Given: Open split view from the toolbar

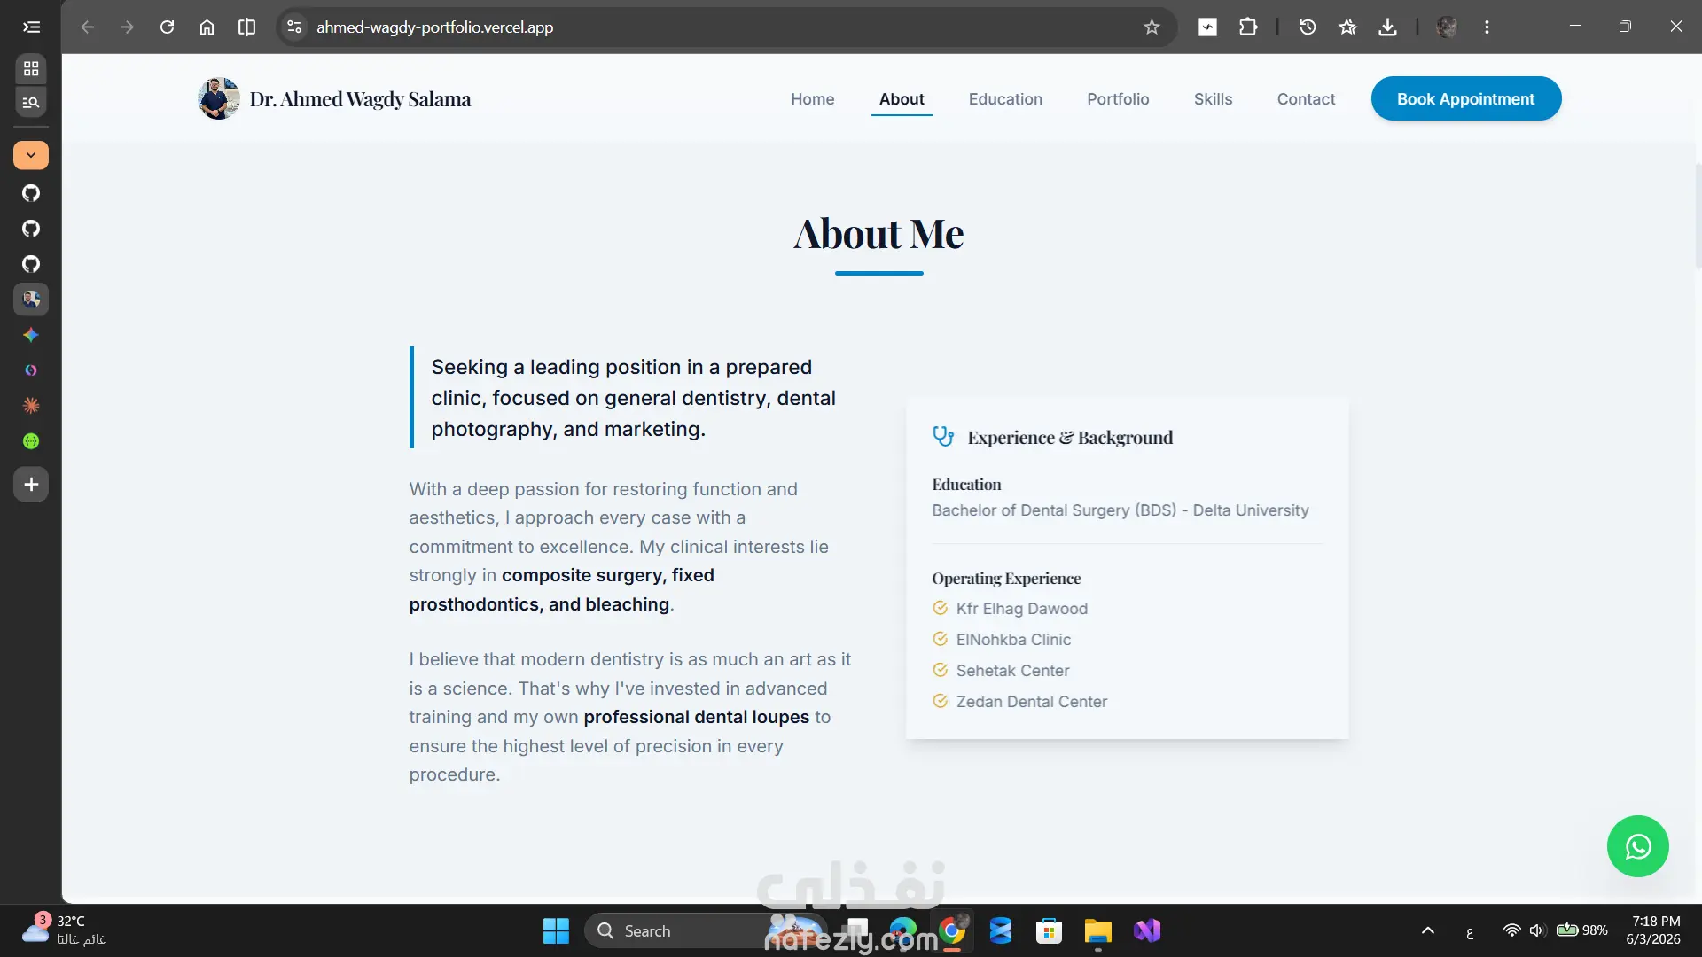Looking at the screenshot, I should (246, 27).
